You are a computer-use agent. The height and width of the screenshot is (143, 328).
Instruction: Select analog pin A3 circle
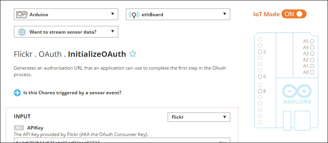coord(312,54)
